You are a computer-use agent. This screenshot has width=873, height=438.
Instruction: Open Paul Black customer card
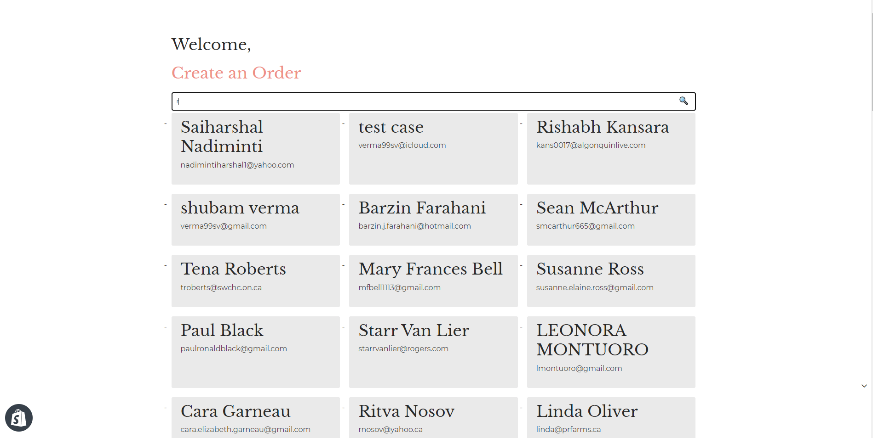255,352
